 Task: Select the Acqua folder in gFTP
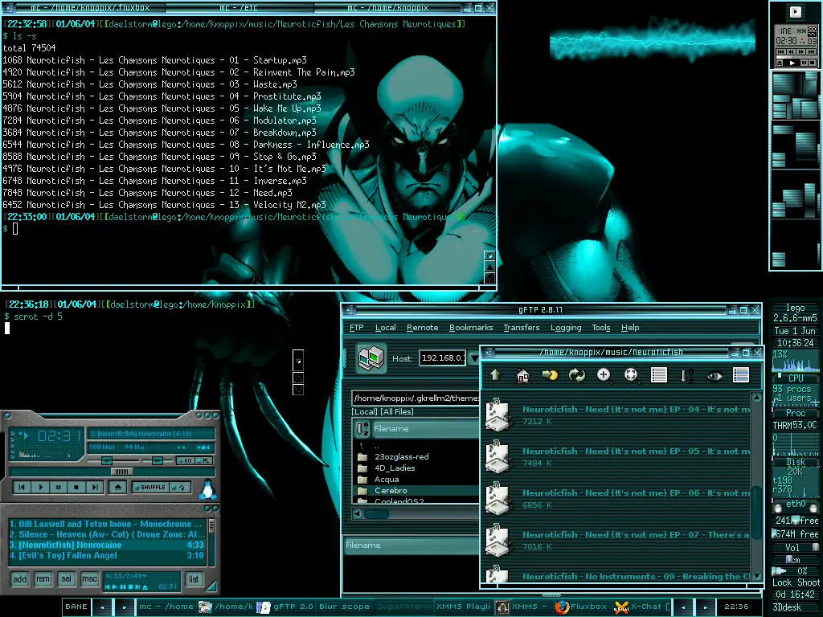(x=387, y=479)
